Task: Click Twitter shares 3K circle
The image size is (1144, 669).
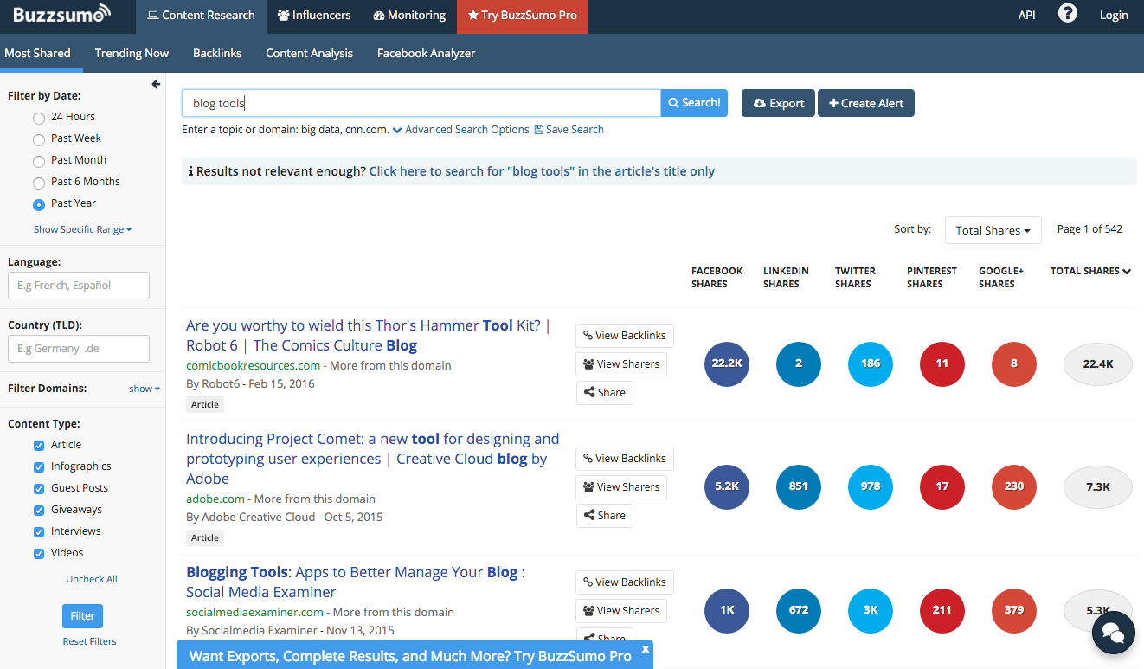Action: tap(871, 610)
